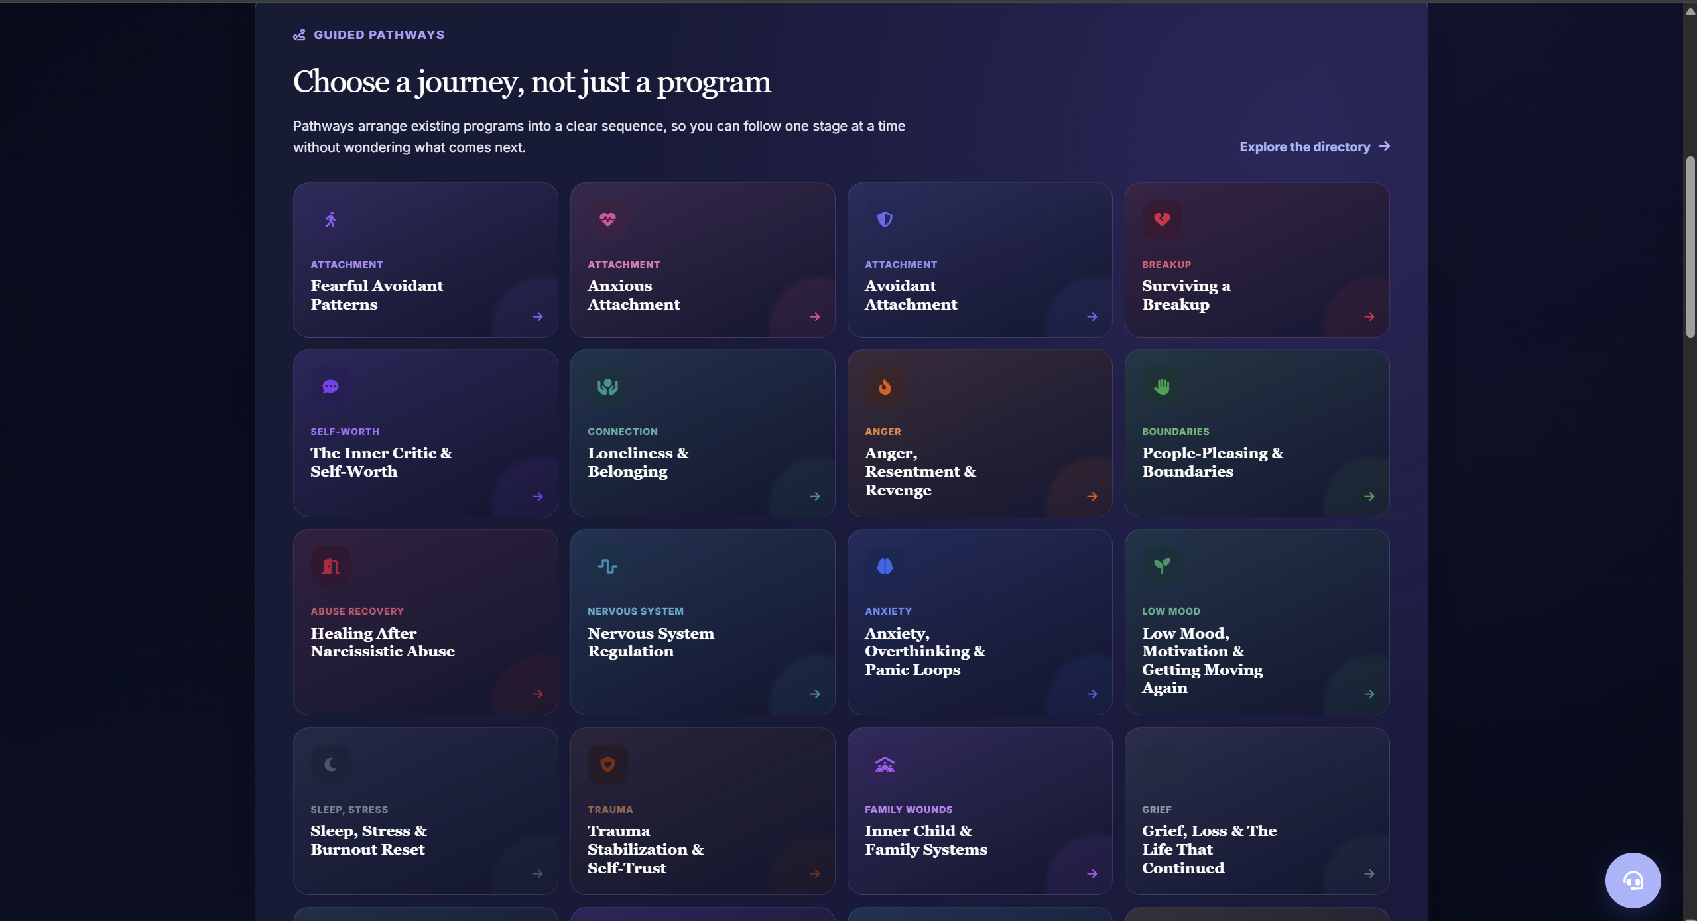Click the SELF-WORTH category label
Viewport: 1697px width, 921px height.
click(345, 432)
